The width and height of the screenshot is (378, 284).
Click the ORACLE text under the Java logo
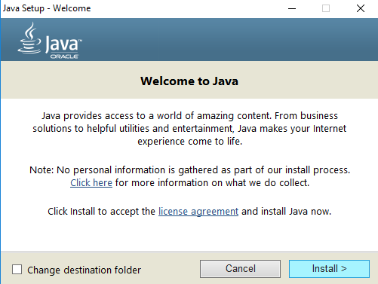pos(64,56)
